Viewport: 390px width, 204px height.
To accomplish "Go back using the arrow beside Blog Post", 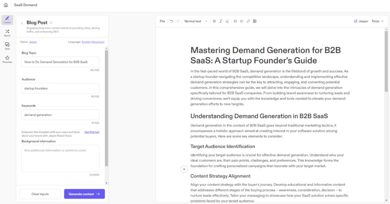I will point(22,23).
